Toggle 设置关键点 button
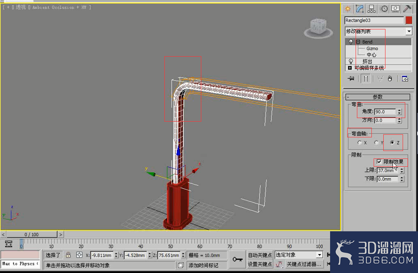The image size is (418, 273). pos(260,264)
